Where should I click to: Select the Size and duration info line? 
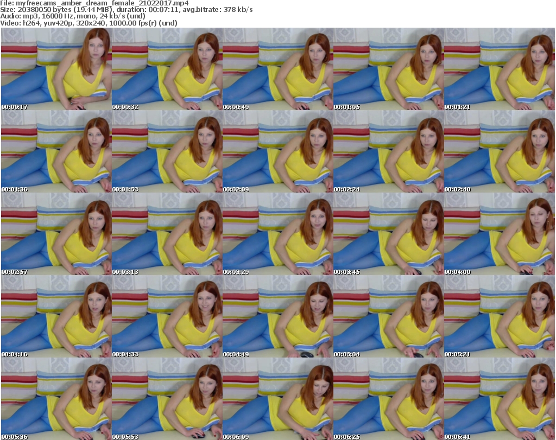click(126, 10)
